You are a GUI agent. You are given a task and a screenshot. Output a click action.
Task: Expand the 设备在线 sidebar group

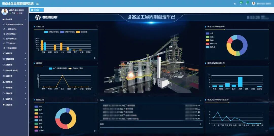(x=25, y=99)
